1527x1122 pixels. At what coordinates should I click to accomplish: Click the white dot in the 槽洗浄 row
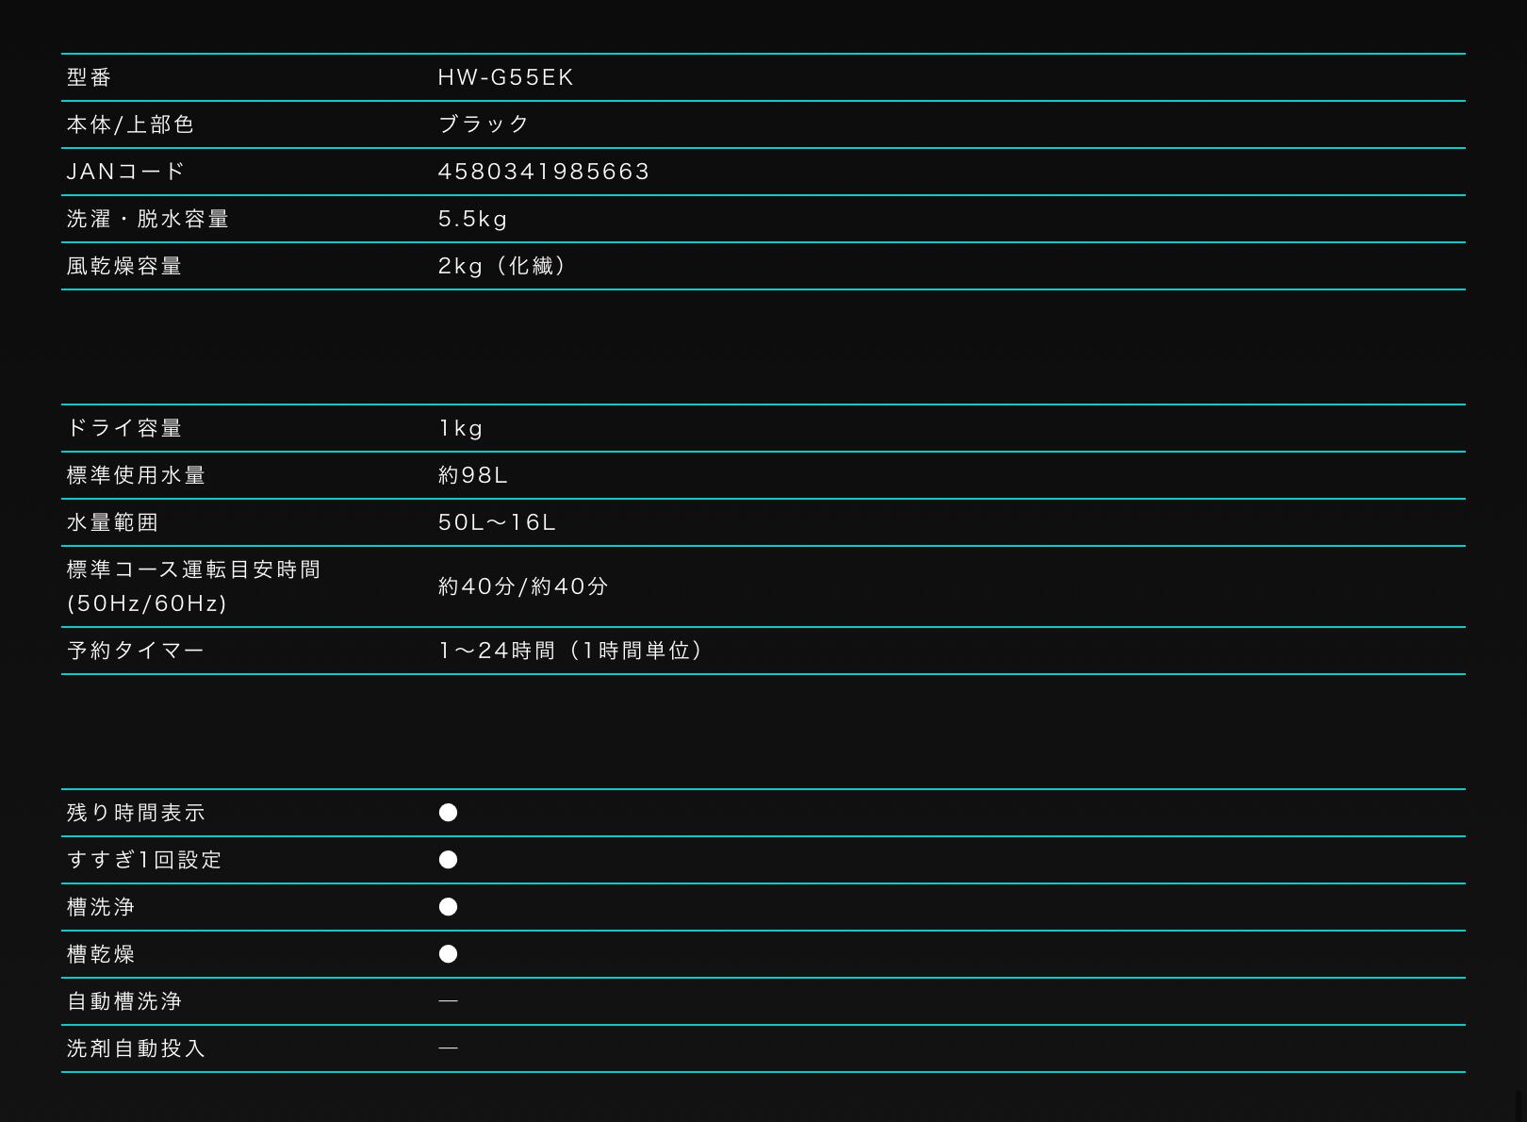448,907
